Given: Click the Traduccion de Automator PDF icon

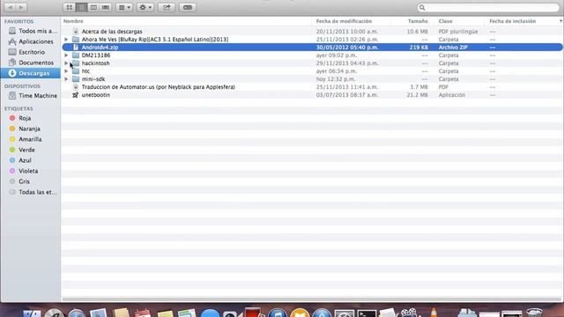Looking at the screenshot, I should pyautogui.click(x=76, y=87).
